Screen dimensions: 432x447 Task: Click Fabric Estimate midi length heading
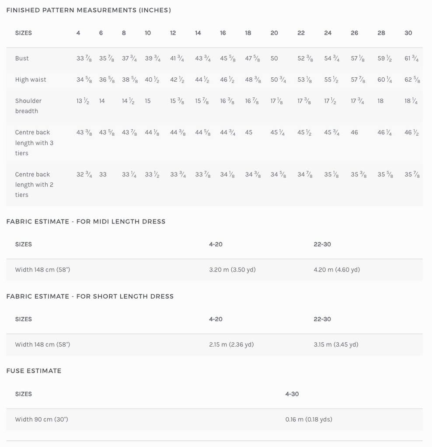click(86, 222)
